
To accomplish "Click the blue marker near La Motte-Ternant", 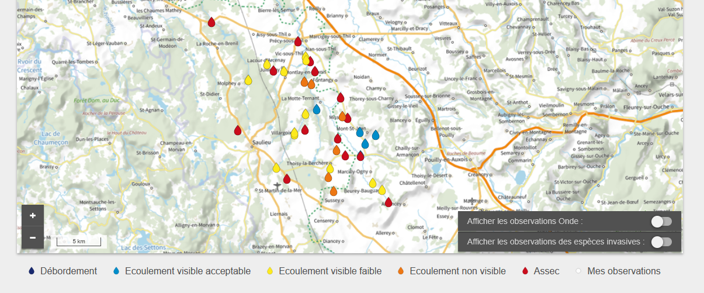I will click(317, 109).
